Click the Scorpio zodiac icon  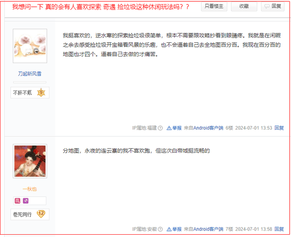point(17,201)
